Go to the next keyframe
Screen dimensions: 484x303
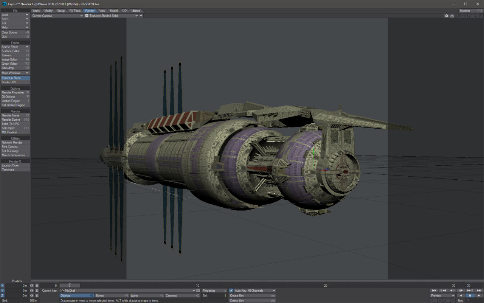coord(470,291)
